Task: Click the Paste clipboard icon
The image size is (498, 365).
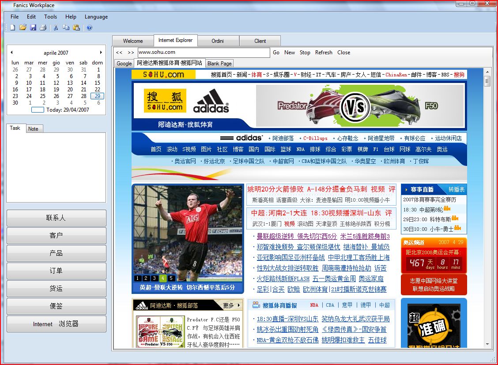Action: pos(76,28)
